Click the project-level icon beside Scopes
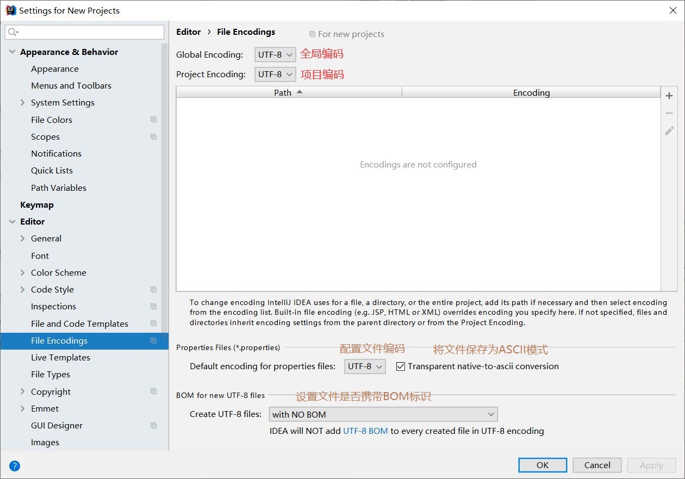The width and height of the screenshot is (685, 479). (153, 136)
